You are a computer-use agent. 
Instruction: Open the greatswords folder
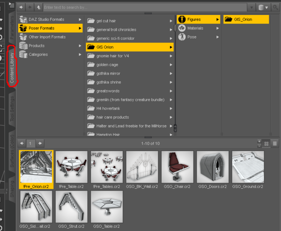tap(130, 91)
